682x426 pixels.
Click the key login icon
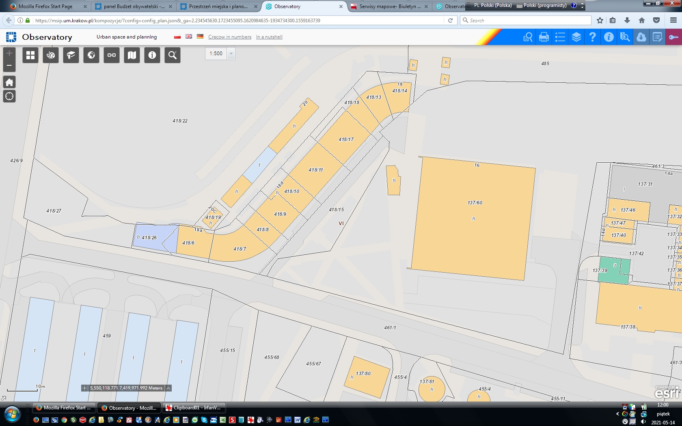(673, 37)
